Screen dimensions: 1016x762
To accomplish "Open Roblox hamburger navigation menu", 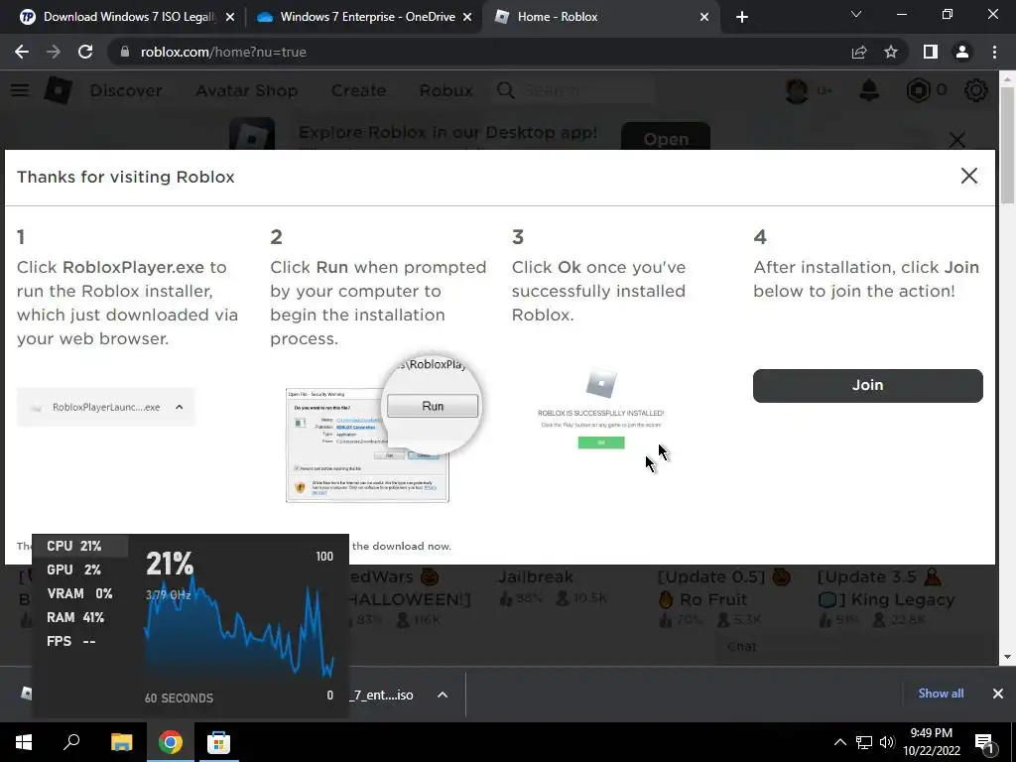I will [x=20, y=90].
